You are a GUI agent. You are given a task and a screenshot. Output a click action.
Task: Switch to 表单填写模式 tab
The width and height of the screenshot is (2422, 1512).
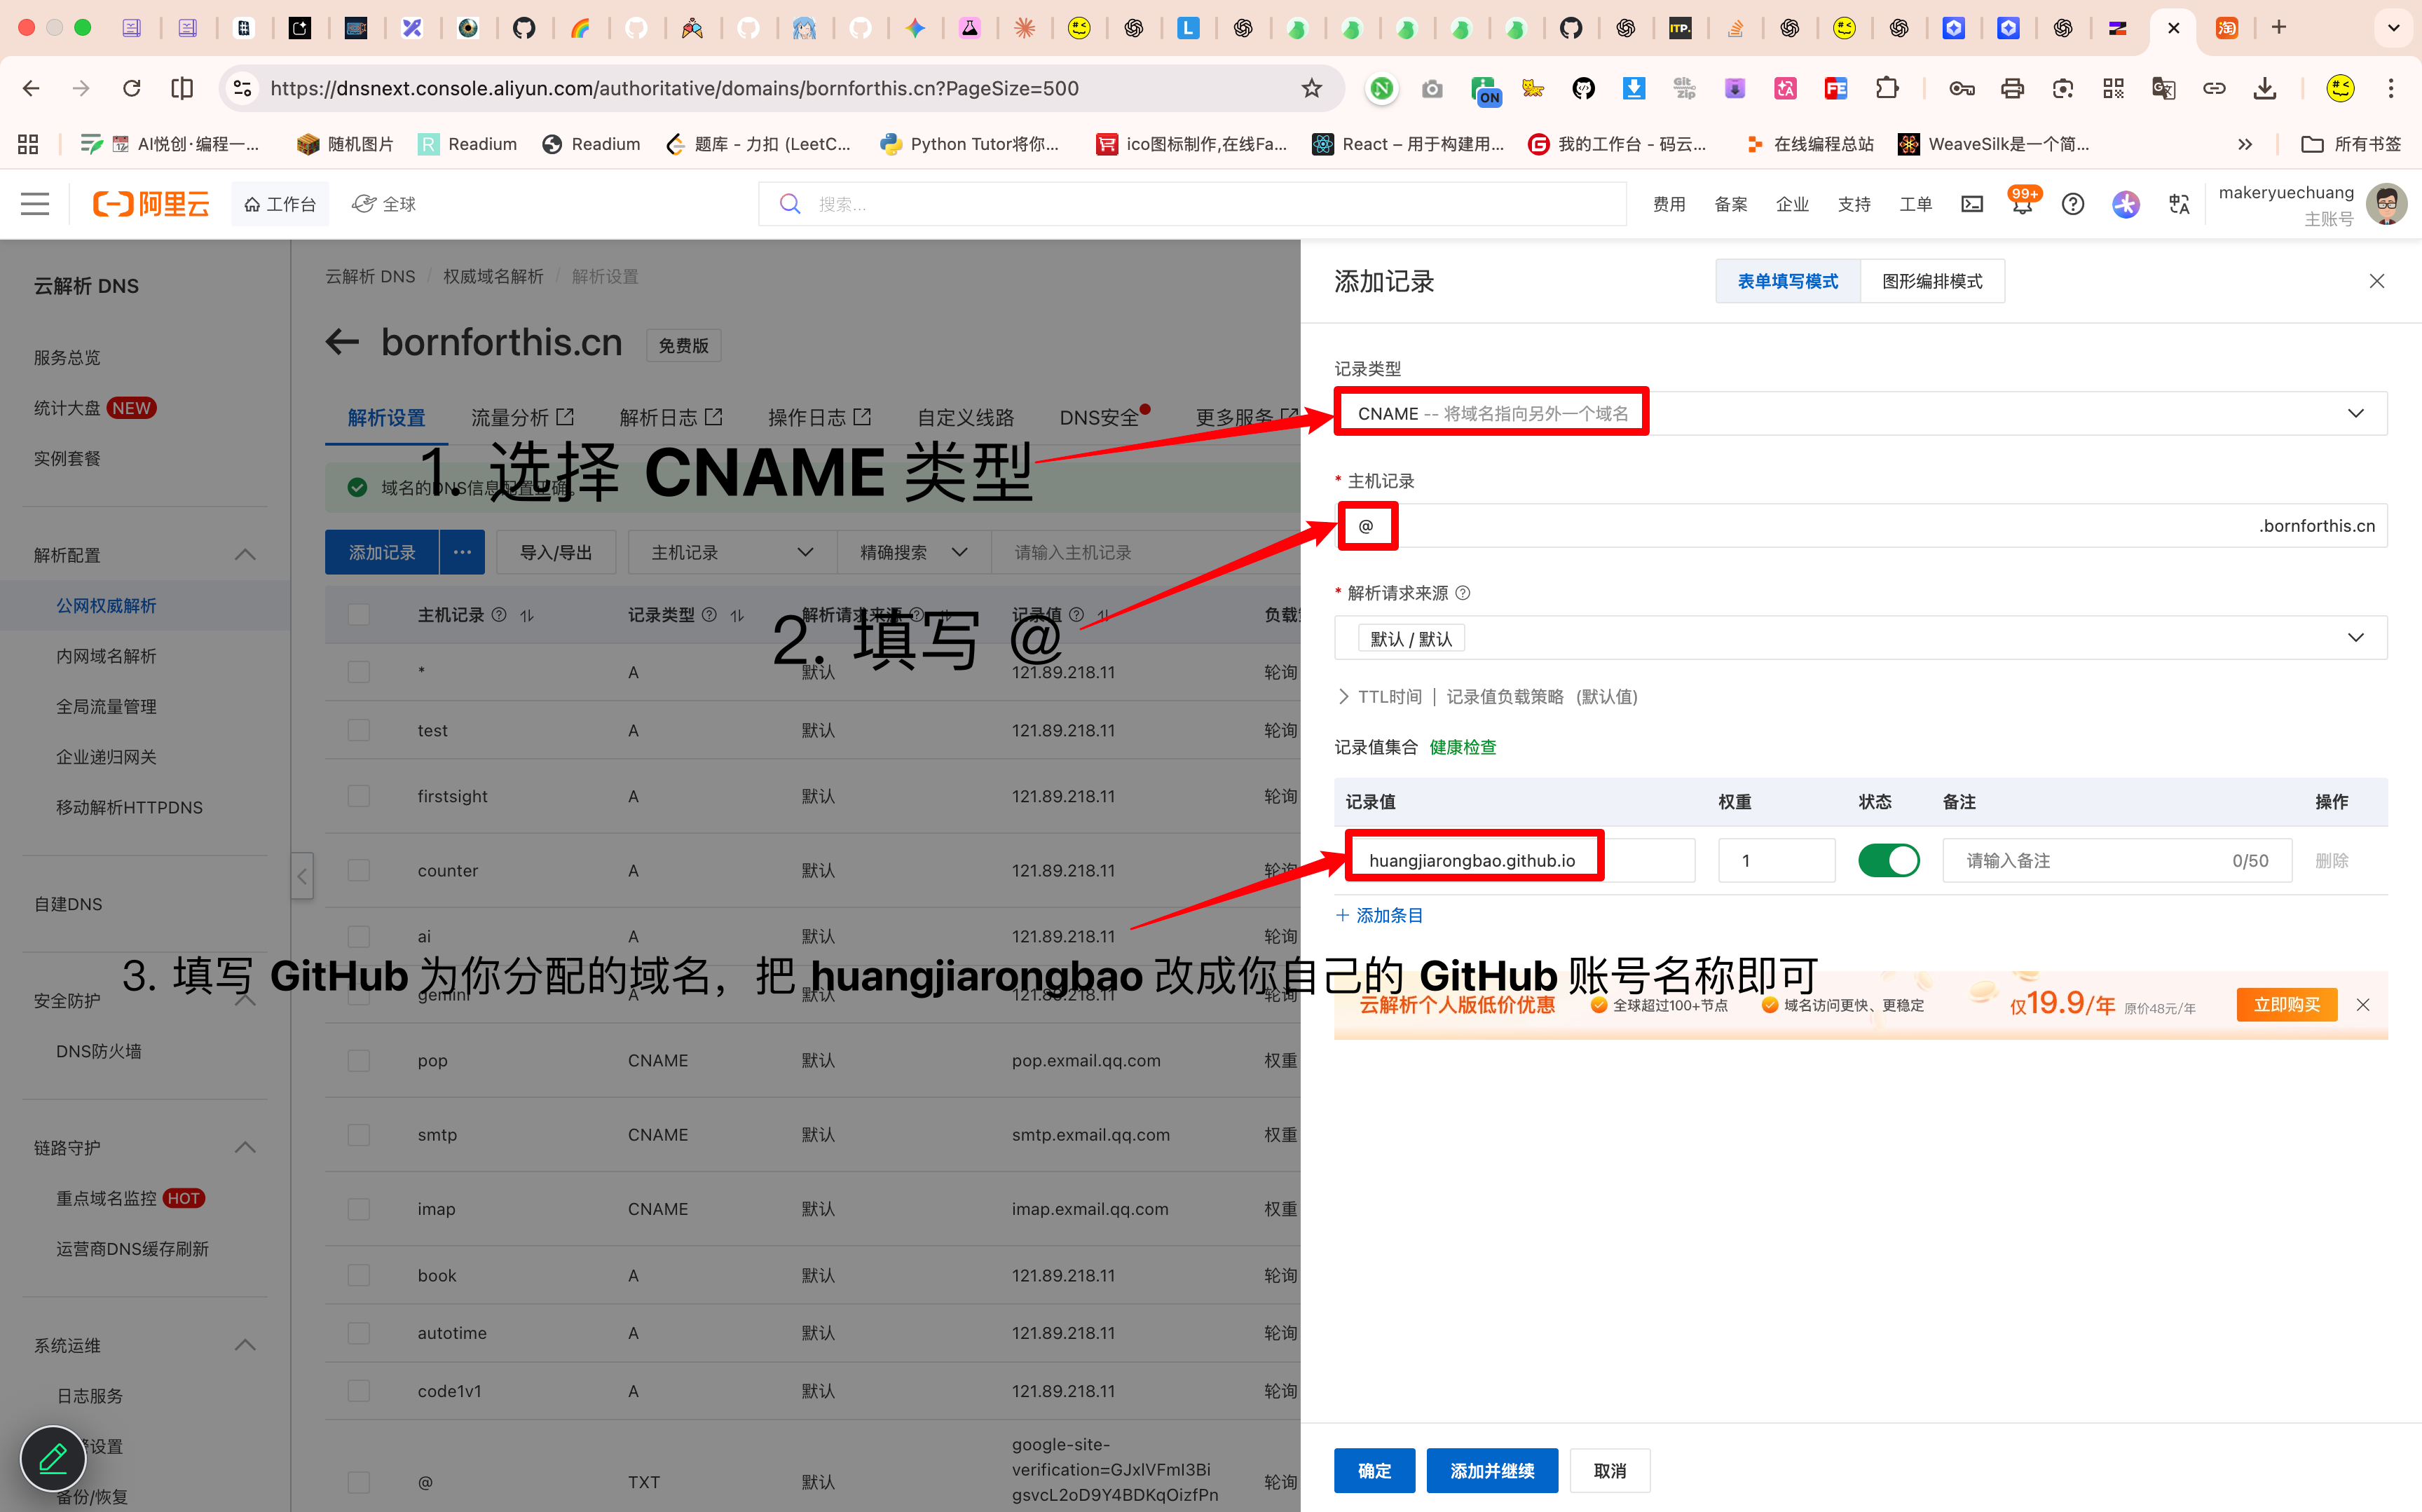click(x=1787, y=281)
